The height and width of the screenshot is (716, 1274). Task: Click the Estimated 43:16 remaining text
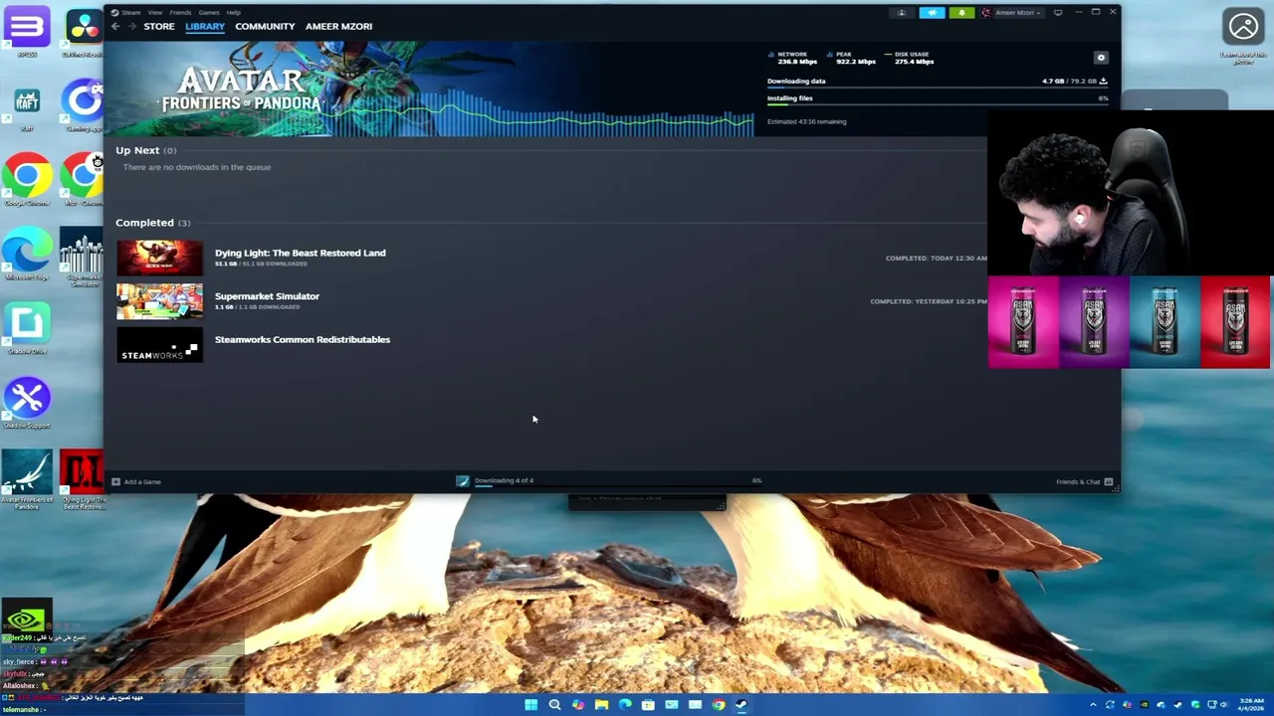(x=806, y=121)
